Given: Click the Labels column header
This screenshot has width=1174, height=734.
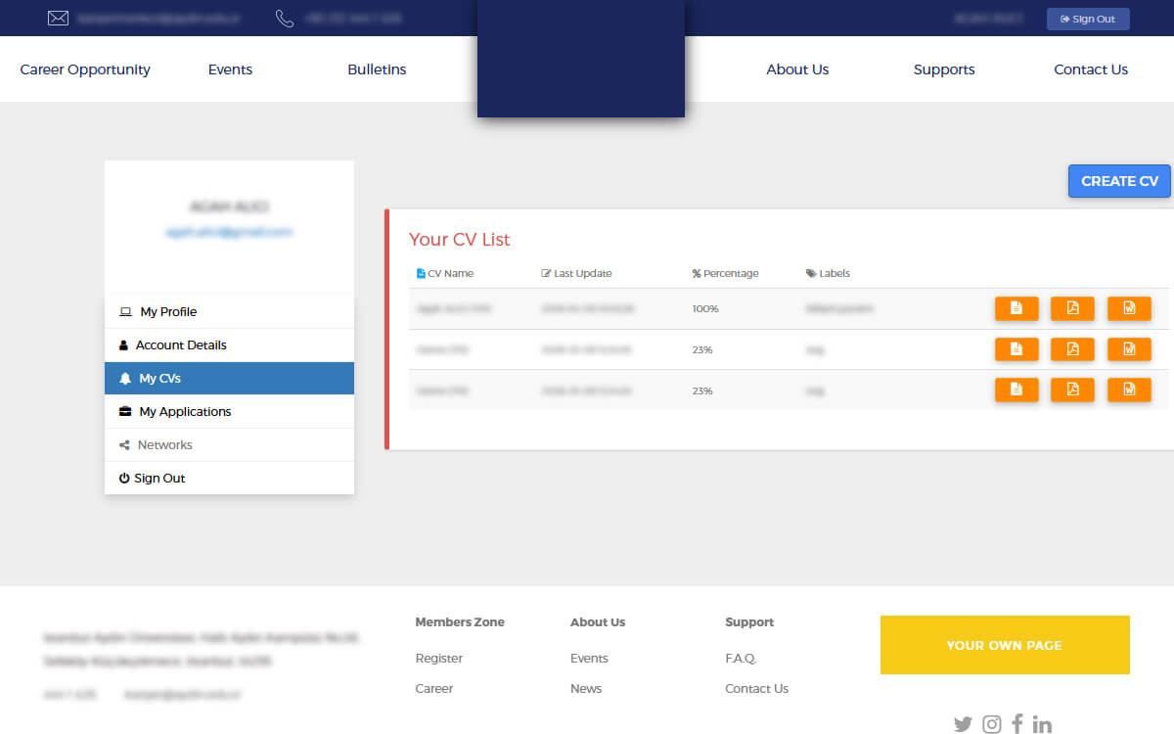Looking at the screenshot, I should (828, 273).
